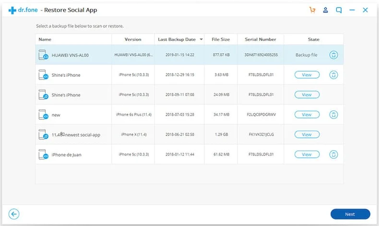Select the HUAWEI VNS-AL00 backup name

(70, 55)
